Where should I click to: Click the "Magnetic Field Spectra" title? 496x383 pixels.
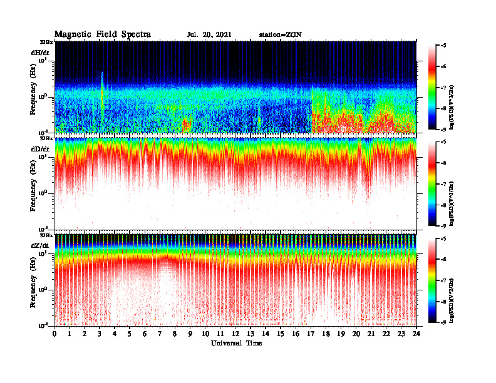click(x=103, y=34)
